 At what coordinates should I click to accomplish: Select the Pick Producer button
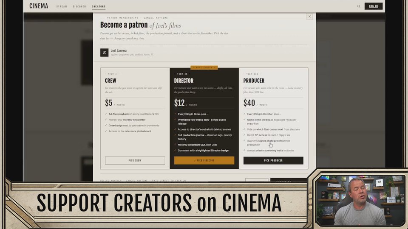(273, 160)
